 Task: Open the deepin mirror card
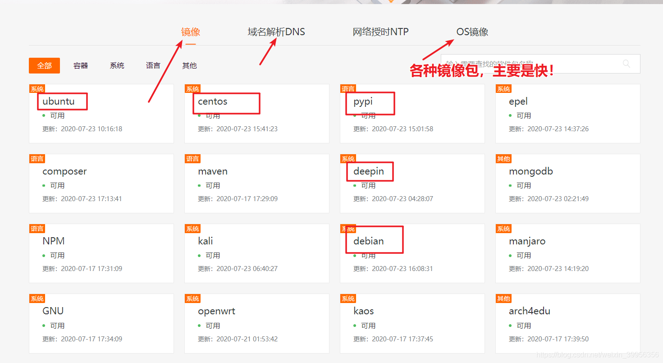click(370, 171)
